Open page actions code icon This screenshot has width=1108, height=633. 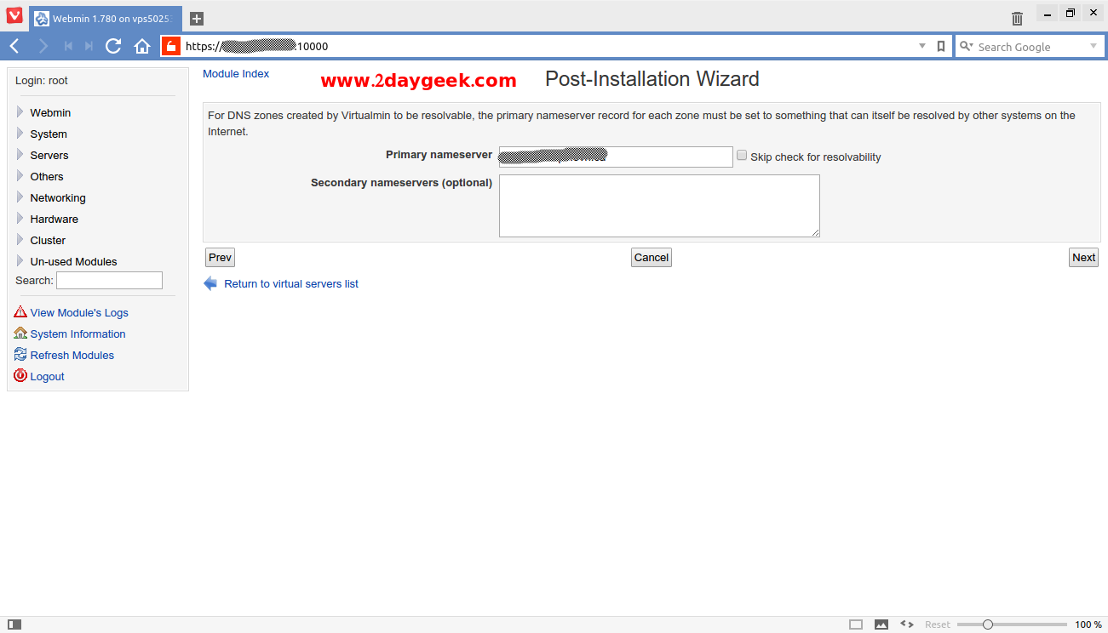907,624
